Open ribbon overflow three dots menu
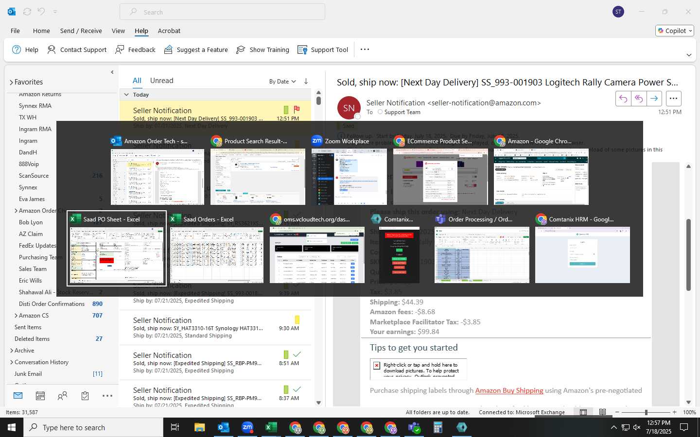The width and height of the screenshot is (700, 437). (365, 49)
